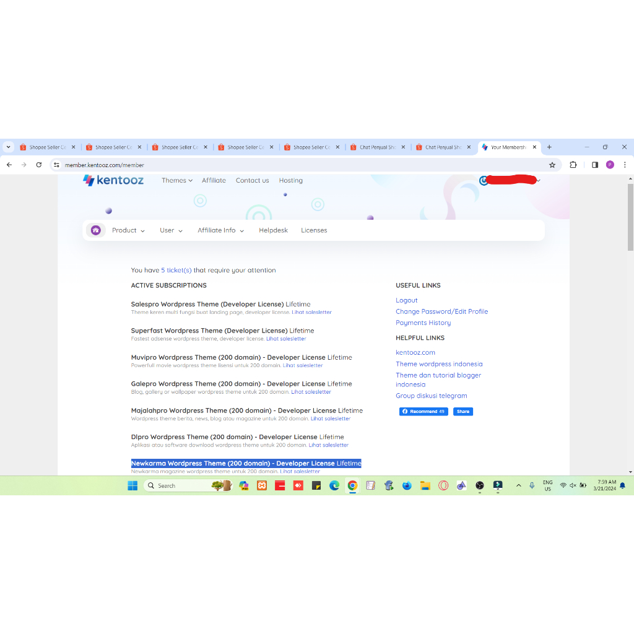Open the Helpdesk tab
The height and width of the screenshot is (634, 634).
(x=273, y=230)
